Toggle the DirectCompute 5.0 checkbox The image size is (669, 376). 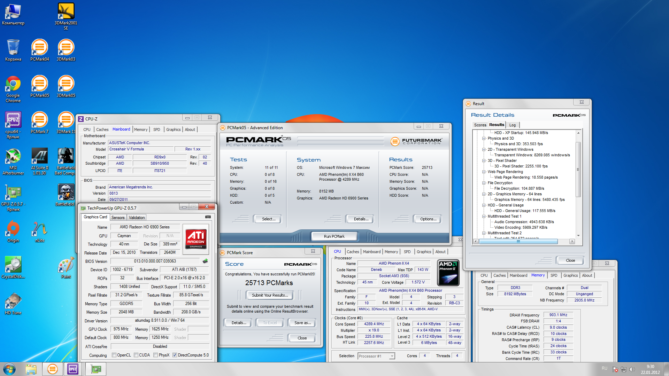click(x=175, y=355)
